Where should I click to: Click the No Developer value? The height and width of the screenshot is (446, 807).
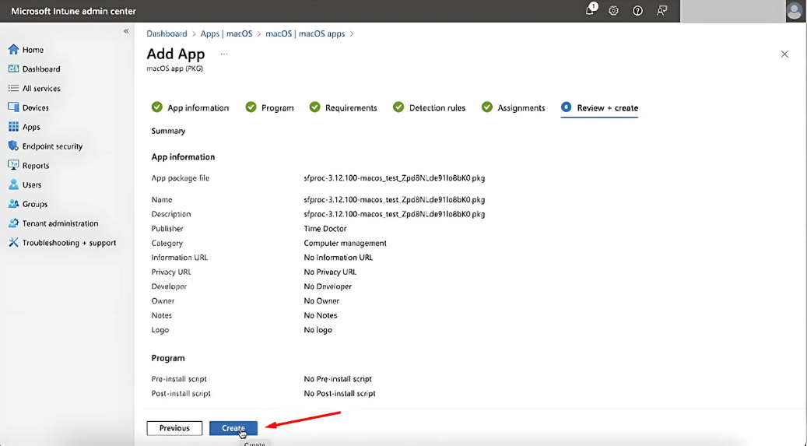[x=328, y=286]
